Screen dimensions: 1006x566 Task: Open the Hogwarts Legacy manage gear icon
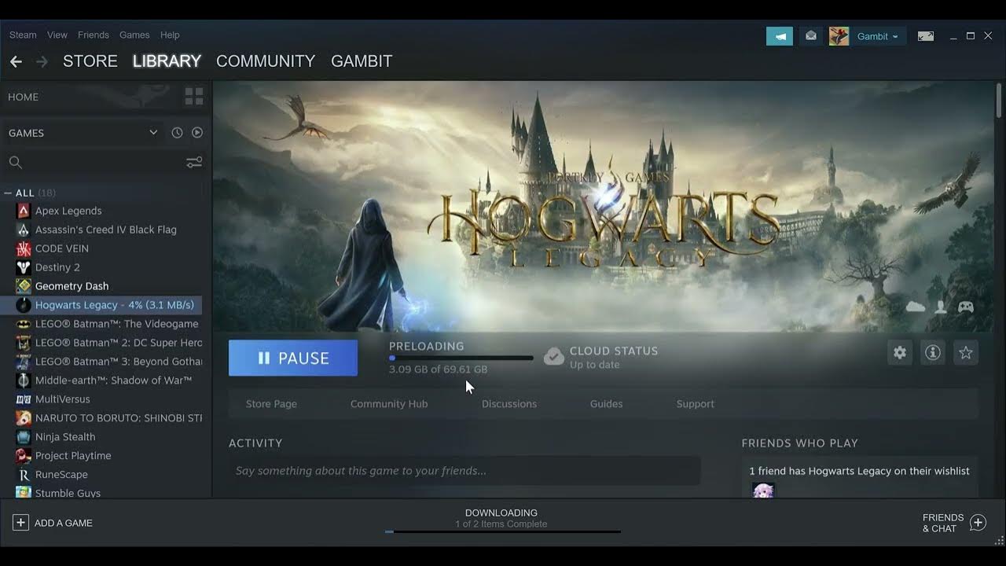click(x=900, y=353)
